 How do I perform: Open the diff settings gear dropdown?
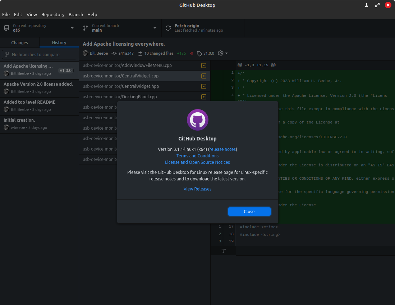click(x=223, y=53)
